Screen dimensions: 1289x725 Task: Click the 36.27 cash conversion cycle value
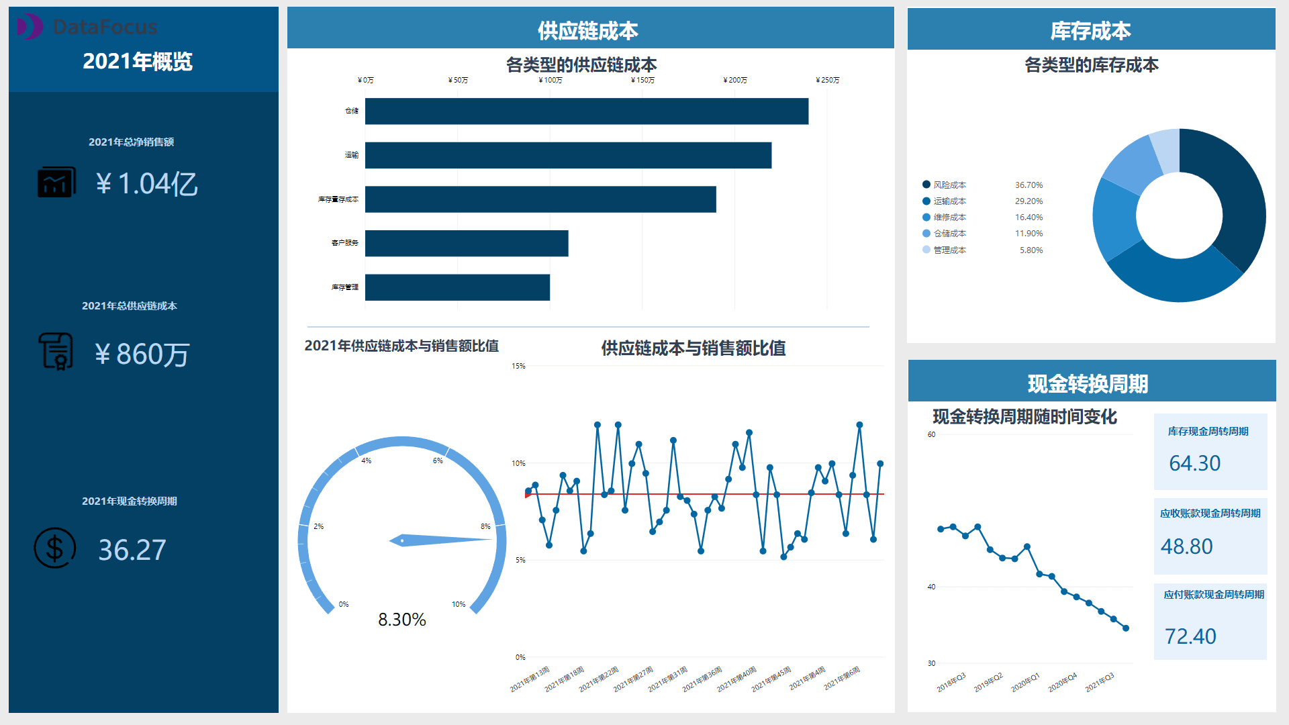pos(132,550)
